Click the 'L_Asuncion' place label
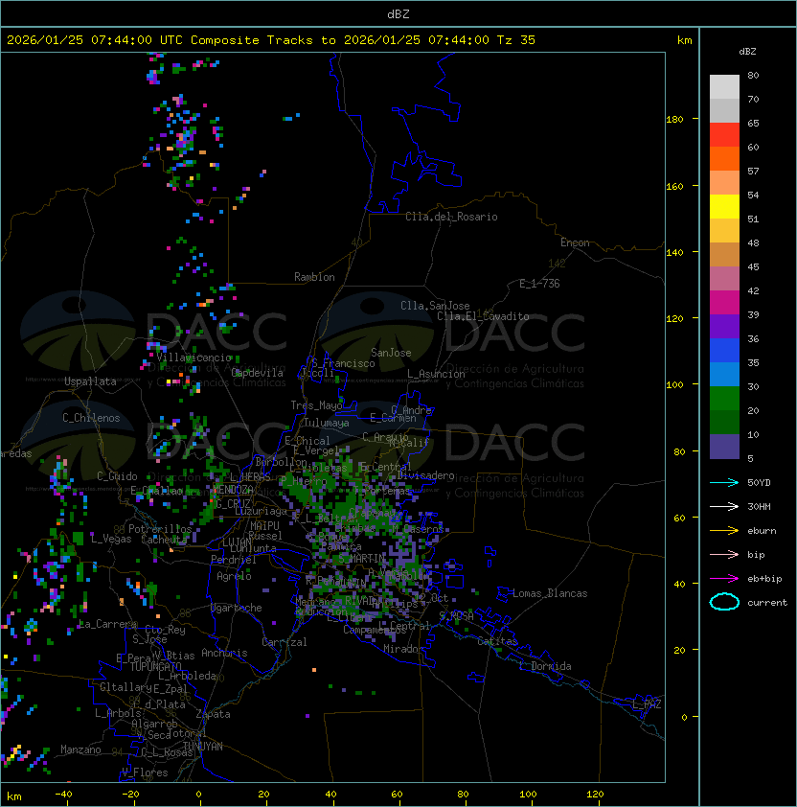 (x=436, y=374)
